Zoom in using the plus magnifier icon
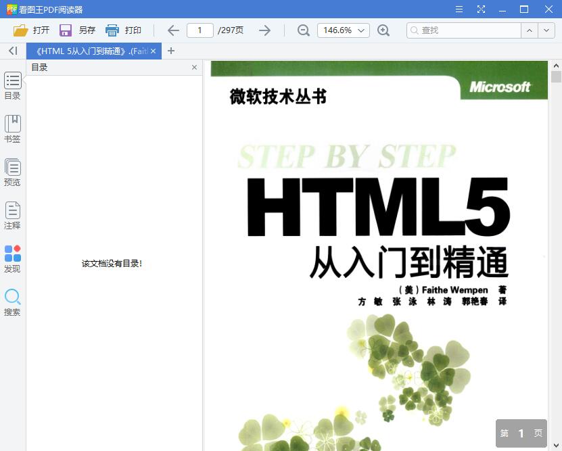Viewport: 562px width, 451px height. pyautogui.click(x=383, y=30)
